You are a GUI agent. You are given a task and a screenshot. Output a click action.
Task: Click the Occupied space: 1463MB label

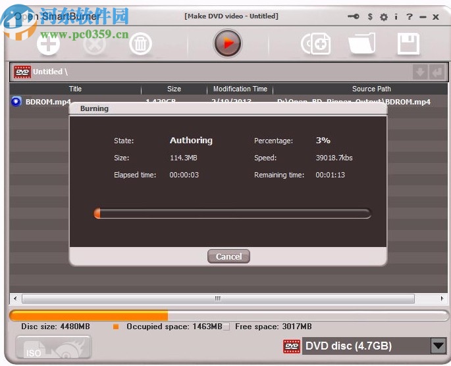[x=174, y=327]
